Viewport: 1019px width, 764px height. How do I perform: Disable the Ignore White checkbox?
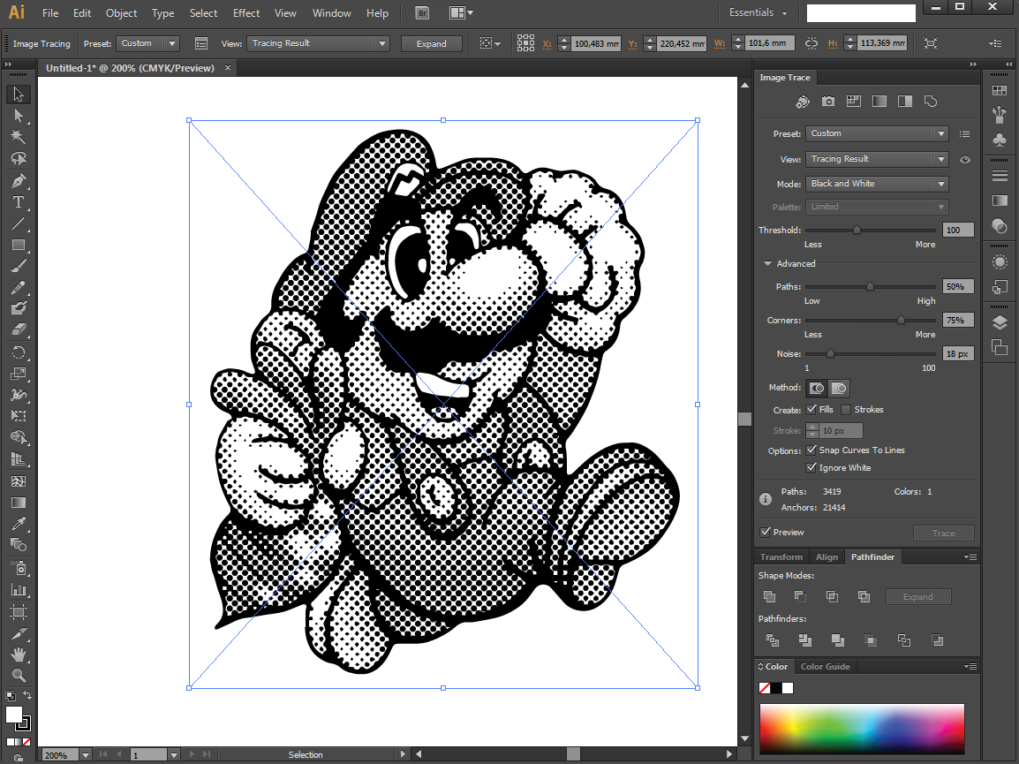811,468
